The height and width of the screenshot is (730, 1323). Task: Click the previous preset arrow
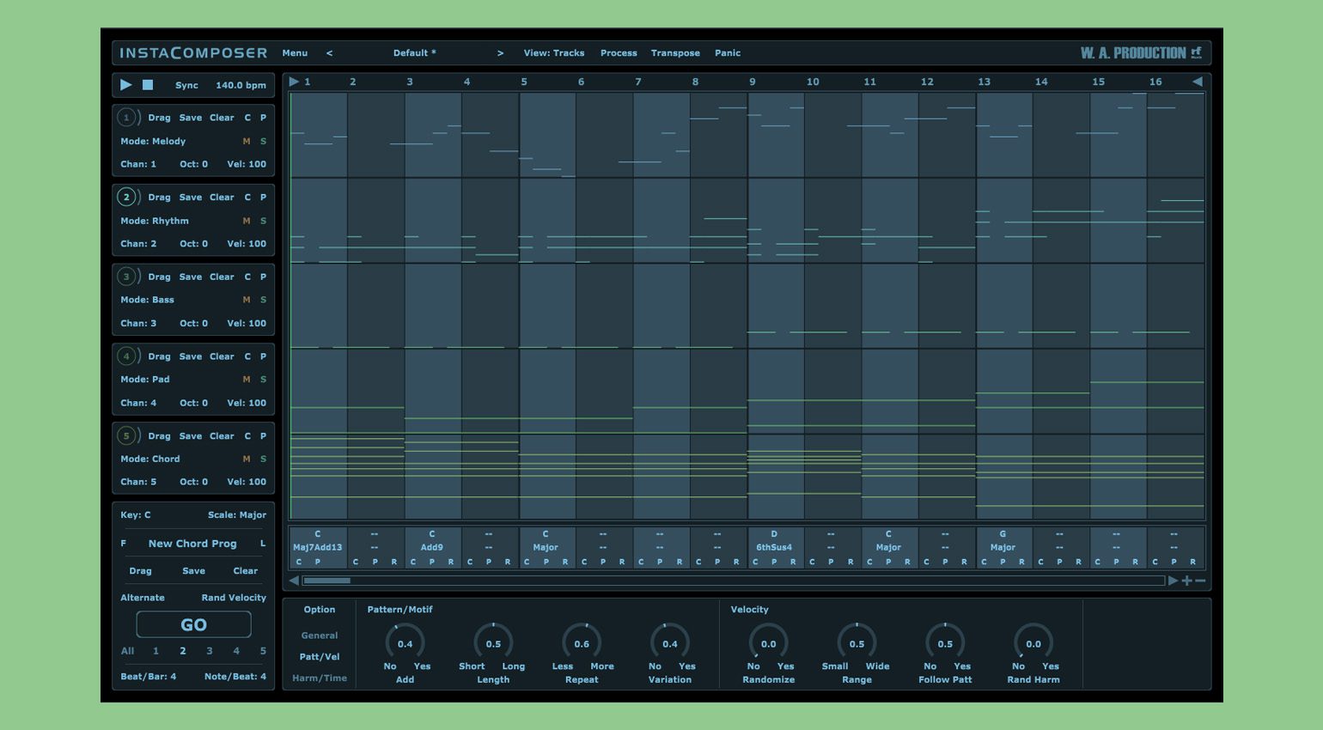coord(329,53)
